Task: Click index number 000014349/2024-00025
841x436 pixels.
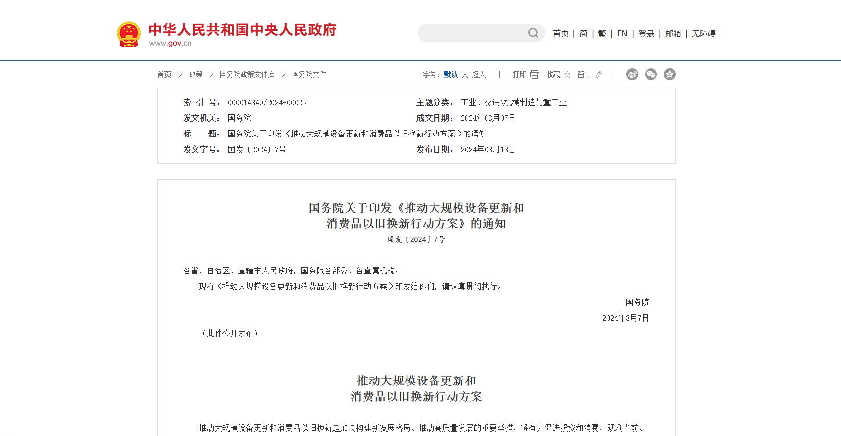Action: 267,102
